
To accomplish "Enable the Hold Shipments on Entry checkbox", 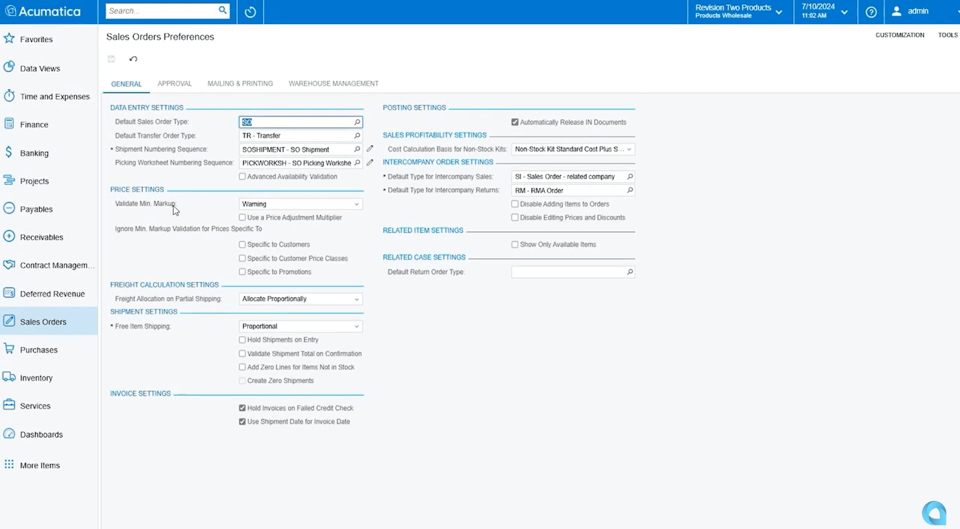I will (242, 339).
